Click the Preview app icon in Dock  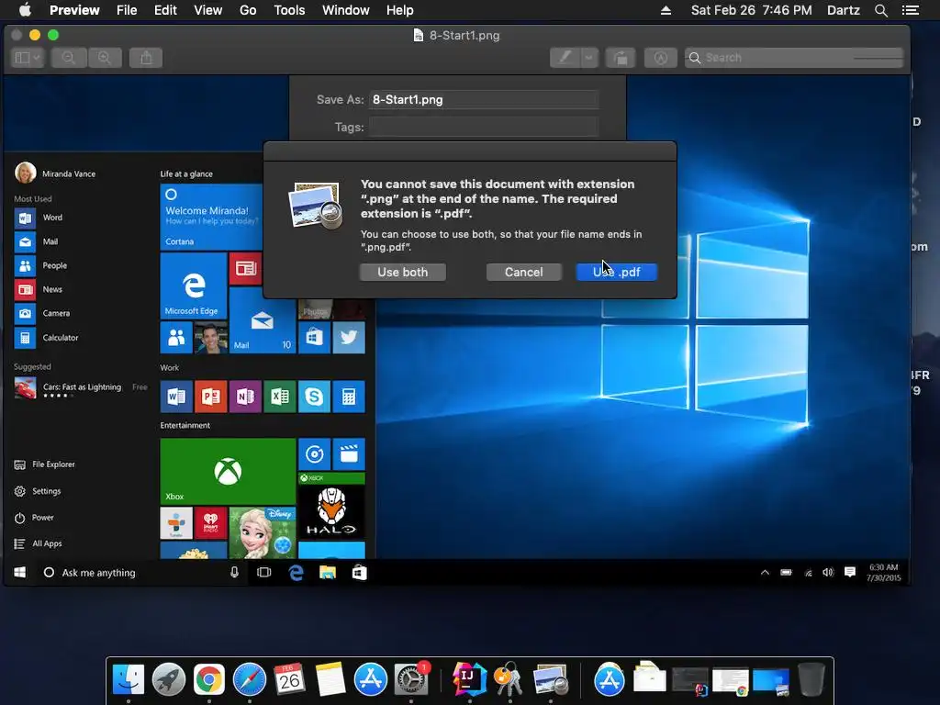coord(551,679)
